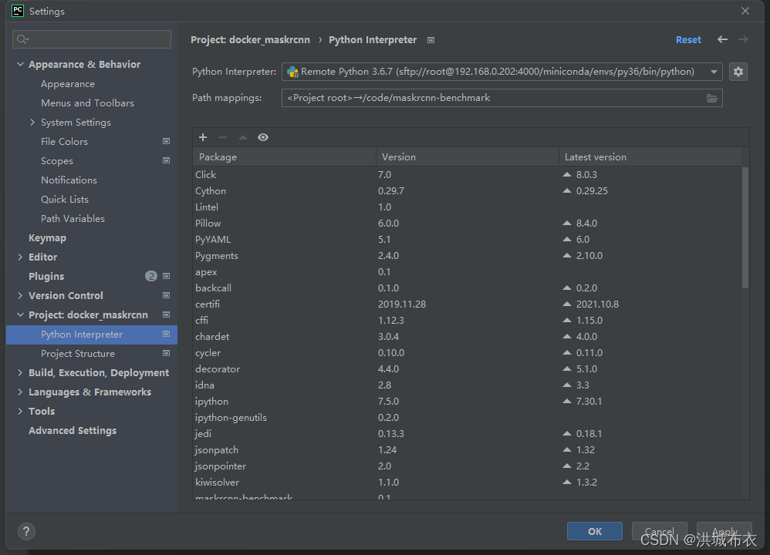Click the add package plus icon
Screen dimensions: 770x555
coord(203,137)
